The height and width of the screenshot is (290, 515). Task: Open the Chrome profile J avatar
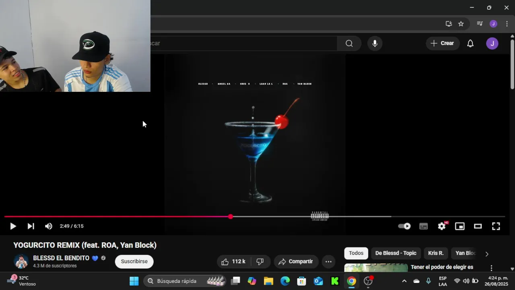coord(493,24)
